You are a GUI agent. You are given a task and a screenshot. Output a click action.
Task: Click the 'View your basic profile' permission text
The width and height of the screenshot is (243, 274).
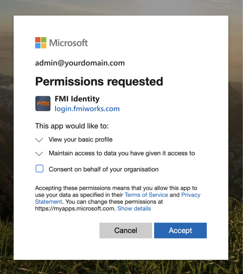(80, 139)
